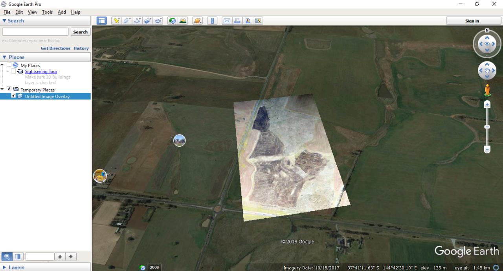Click the Print toolbar icon
503x271 pixels.
click(237, 21)
